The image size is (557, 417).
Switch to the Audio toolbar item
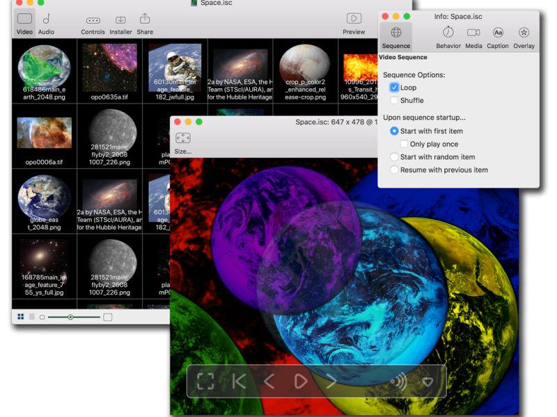coord(46,24)
